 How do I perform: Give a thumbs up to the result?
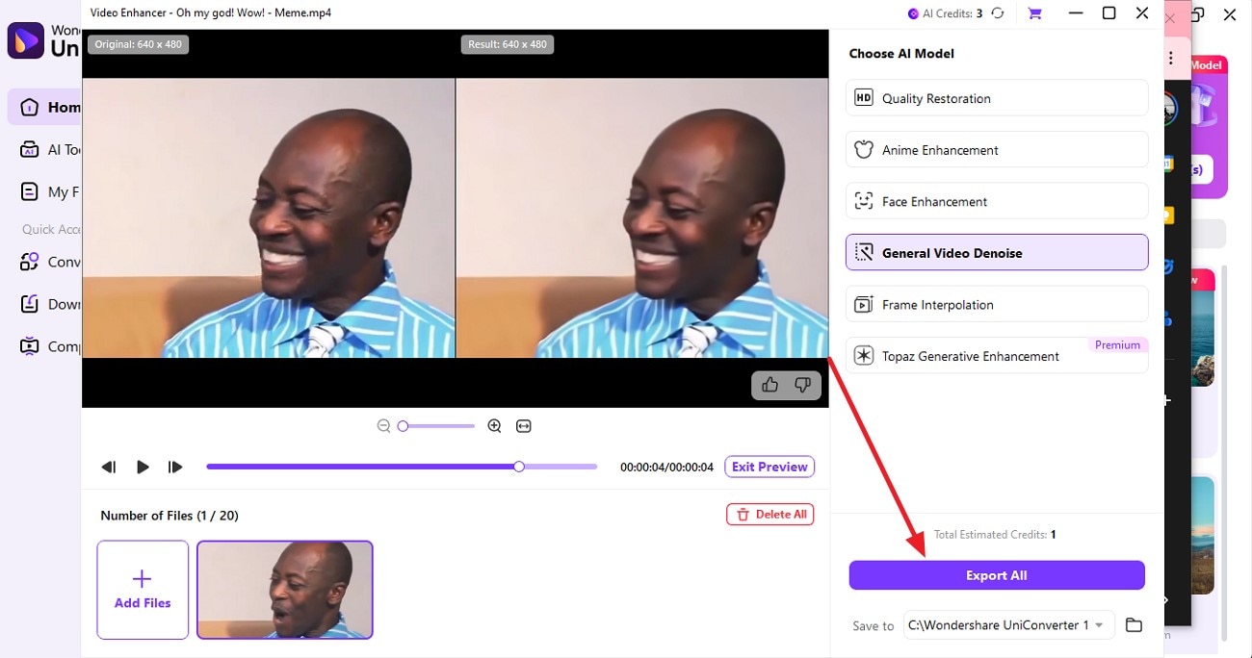tap(769, 385)
